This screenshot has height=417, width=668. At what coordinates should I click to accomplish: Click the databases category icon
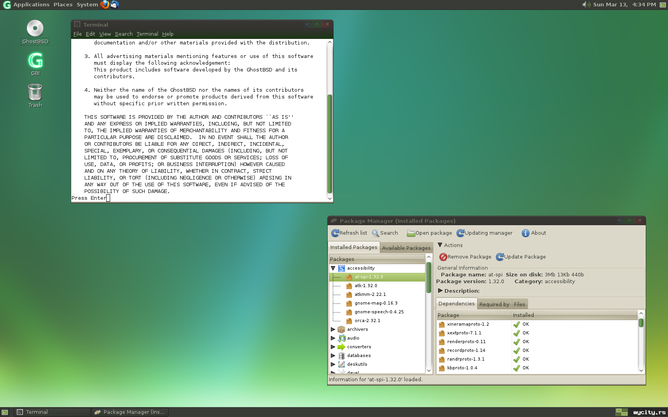tap(341, 356)
